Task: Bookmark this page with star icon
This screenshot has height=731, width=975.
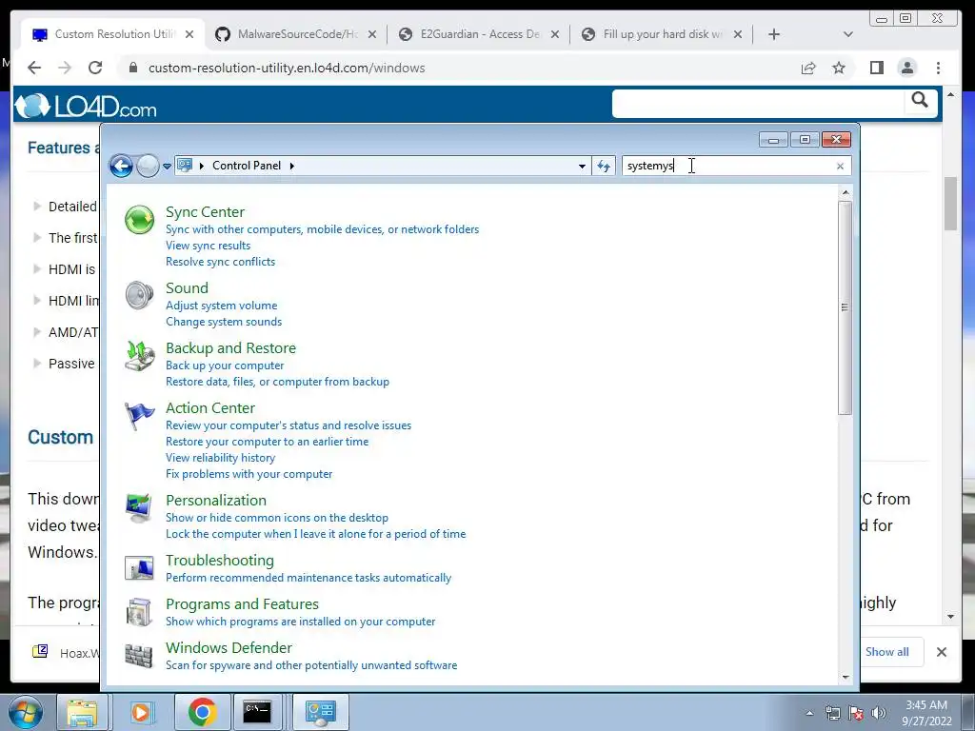Action: [839, 68]
